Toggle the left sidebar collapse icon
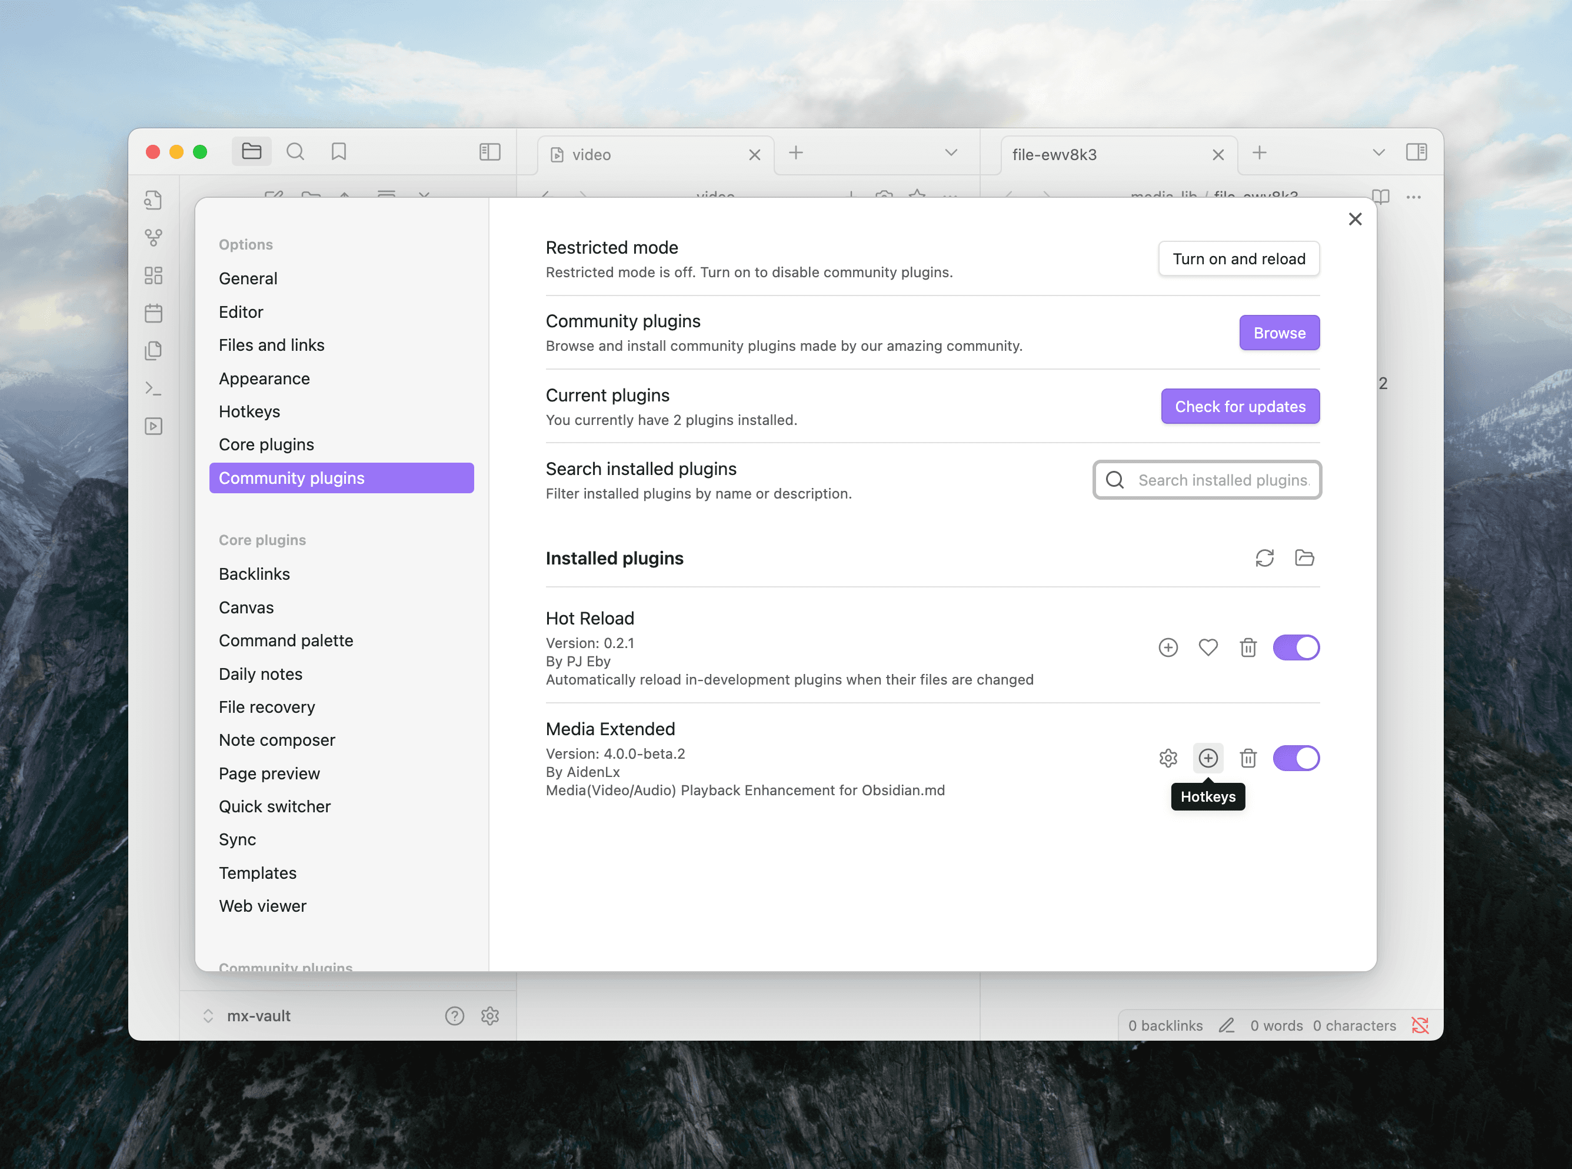 click(489, 152)
